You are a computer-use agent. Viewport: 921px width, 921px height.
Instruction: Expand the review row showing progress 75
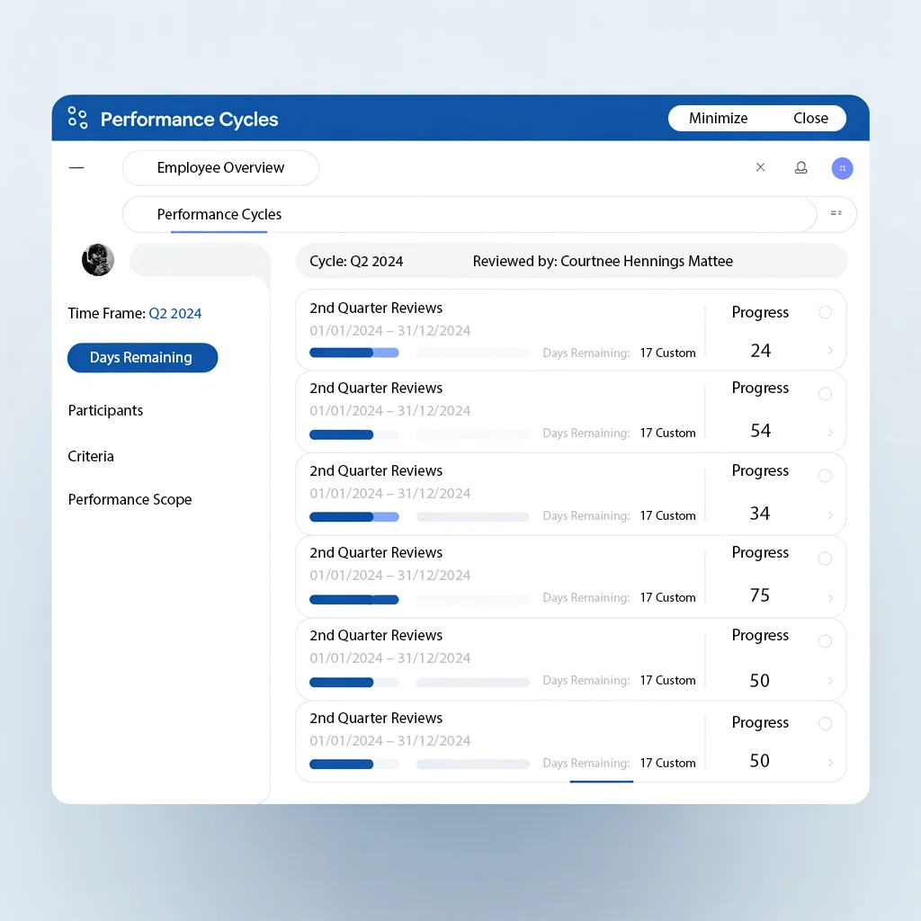(x=829, y=598)
